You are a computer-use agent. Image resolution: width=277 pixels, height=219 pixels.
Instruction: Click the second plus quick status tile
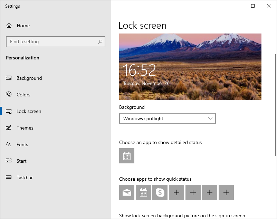click(x=193, y=192)
